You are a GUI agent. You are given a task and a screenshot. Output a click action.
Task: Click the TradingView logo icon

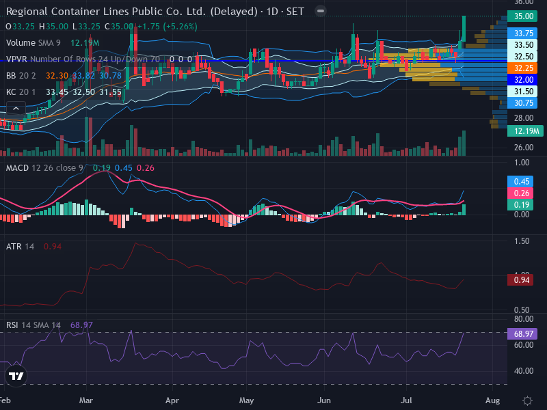pos(16,376)
